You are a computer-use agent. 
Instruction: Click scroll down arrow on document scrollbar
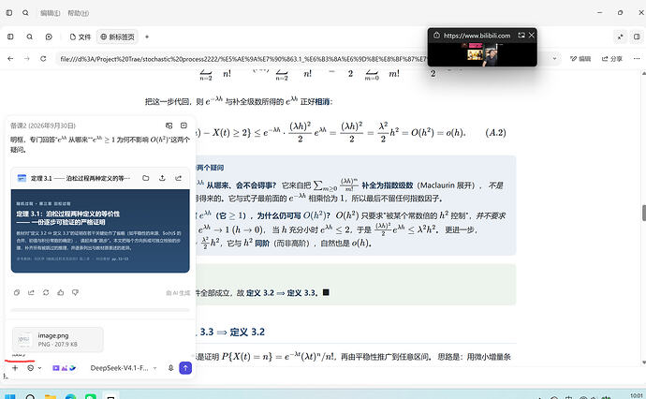(643, 362)
